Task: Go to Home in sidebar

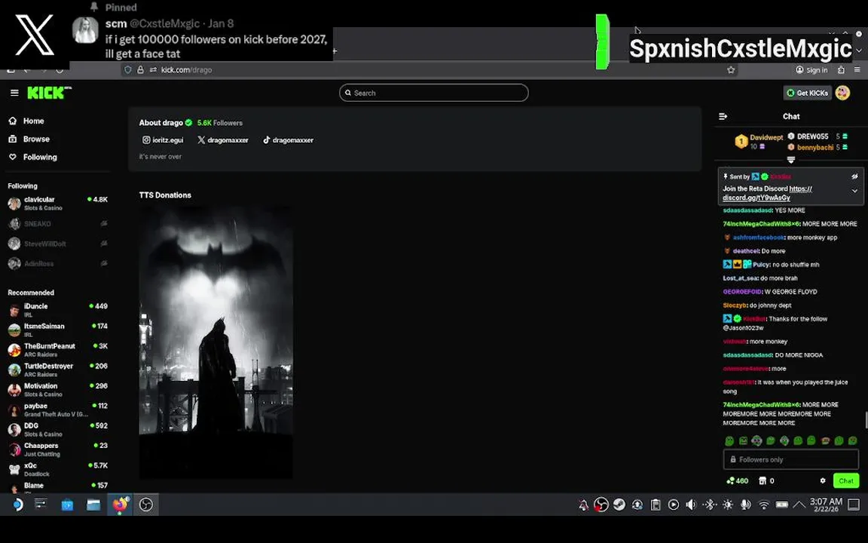Action: pos(26,121)
